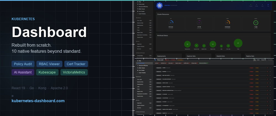Screen dimensions: 276x116
Task: Click Event Timeline icon in upper screenshot sidebar
Action: click(x=138, y=14)
